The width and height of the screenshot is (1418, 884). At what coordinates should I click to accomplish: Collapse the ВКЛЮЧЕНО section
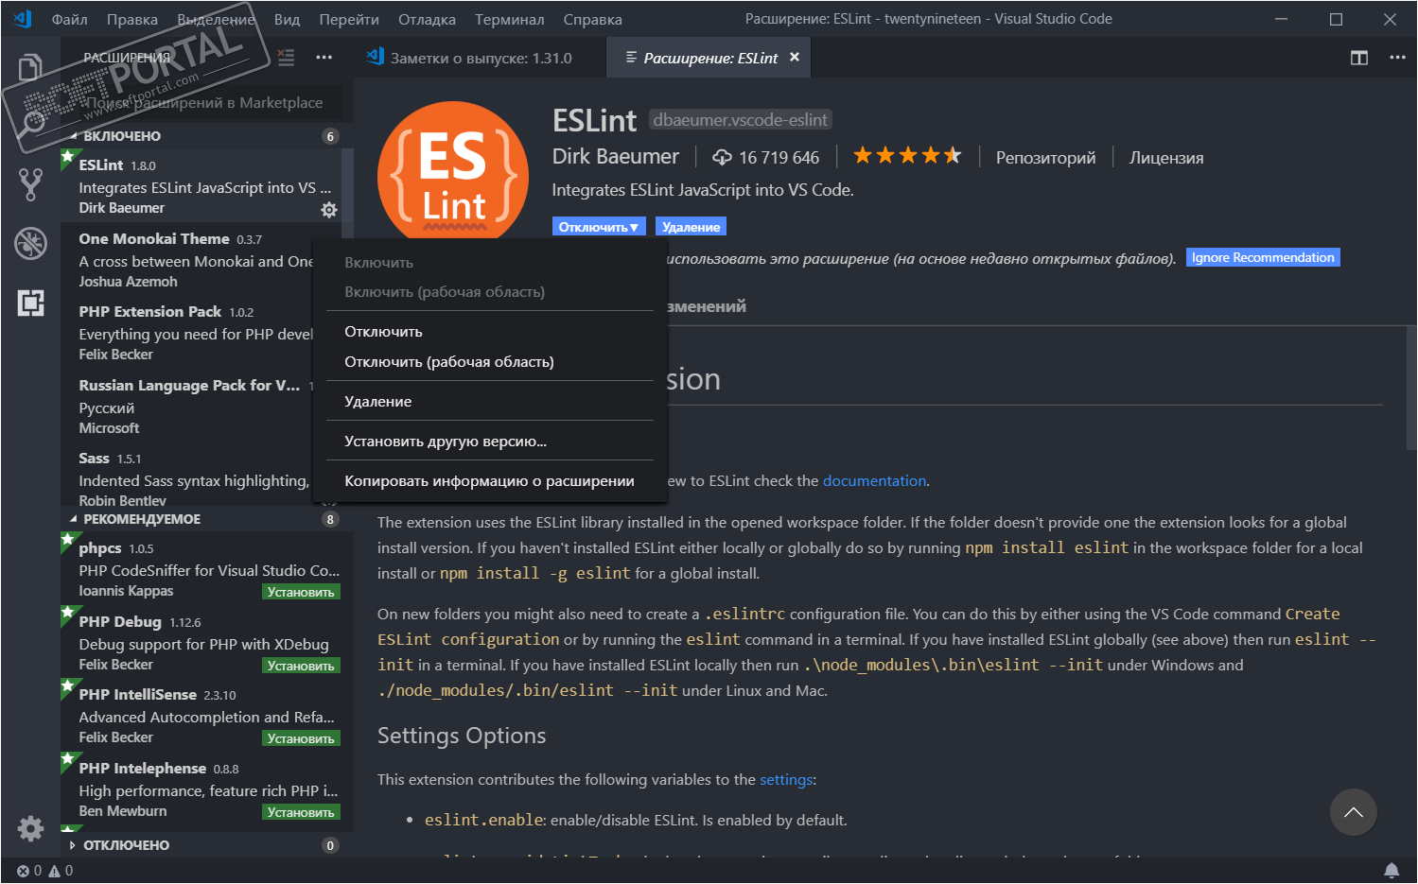[207, 136]
